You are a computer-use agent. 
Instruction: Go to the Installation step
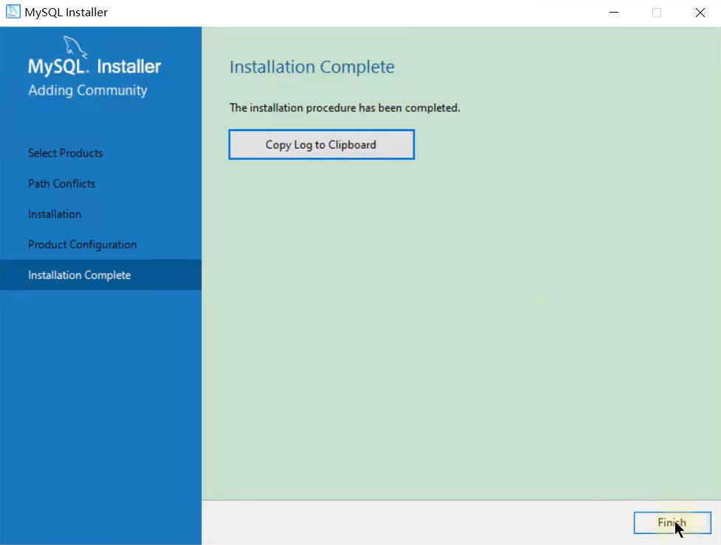click(x=55, y=214)
